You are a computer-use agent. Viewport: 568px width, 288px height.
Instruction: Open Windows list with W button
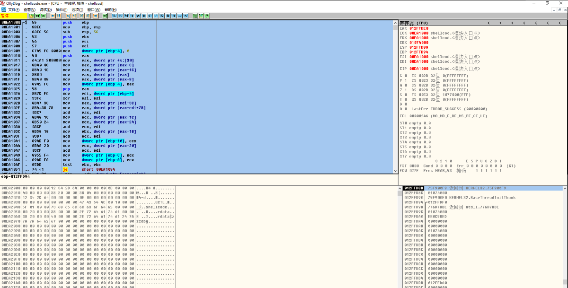[x=138, y=16]
